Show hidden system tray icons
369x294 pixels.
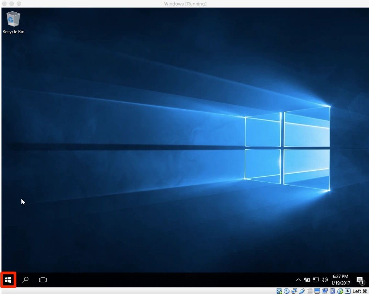[298, 280]
